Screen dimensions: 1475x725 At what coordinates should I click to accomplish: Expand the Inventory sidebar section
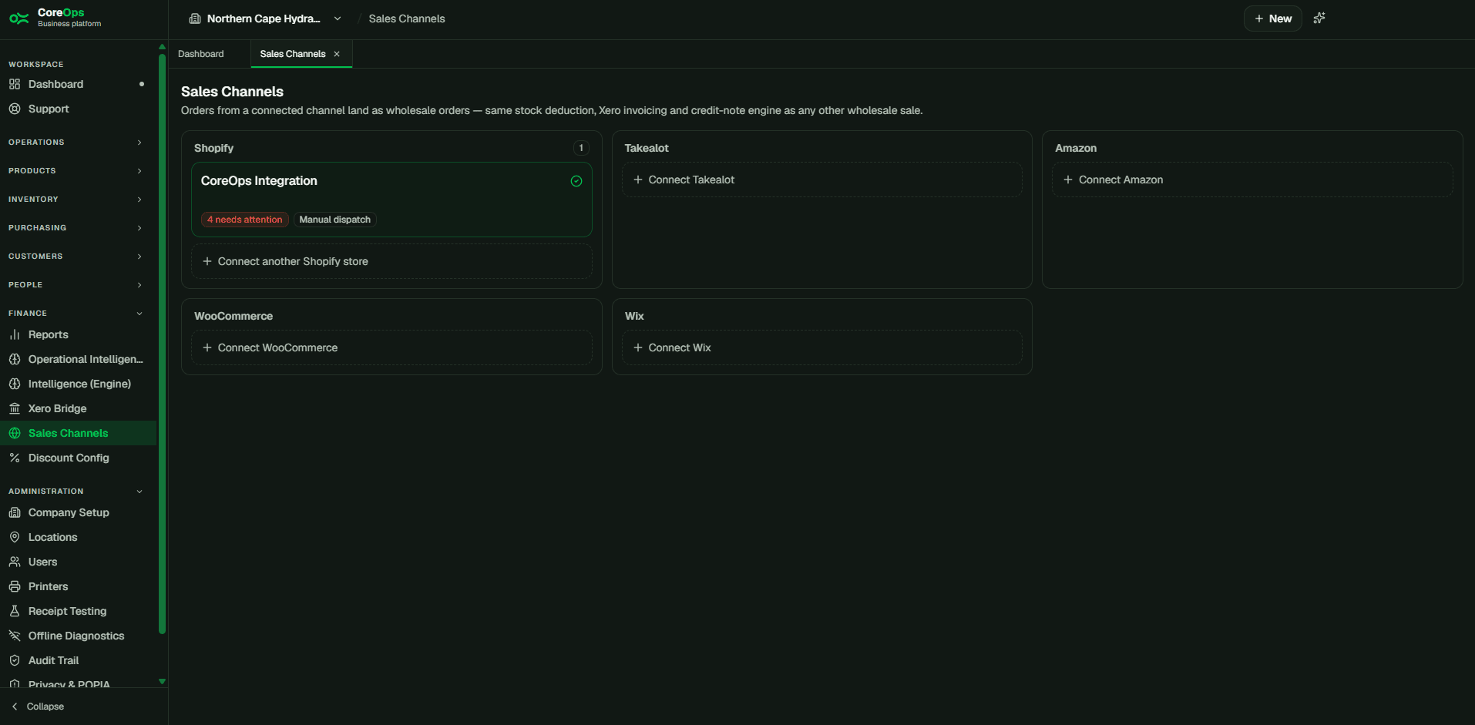coord(76,200)
